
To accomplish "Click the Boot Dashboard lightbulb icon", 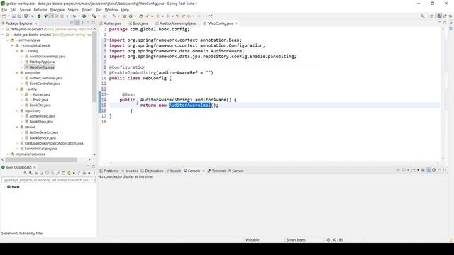I will click(69, 173).
